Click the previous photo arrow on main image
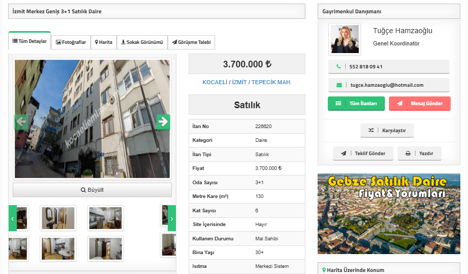The width and height of the screenshot is (468, 274). pos(21,122)
